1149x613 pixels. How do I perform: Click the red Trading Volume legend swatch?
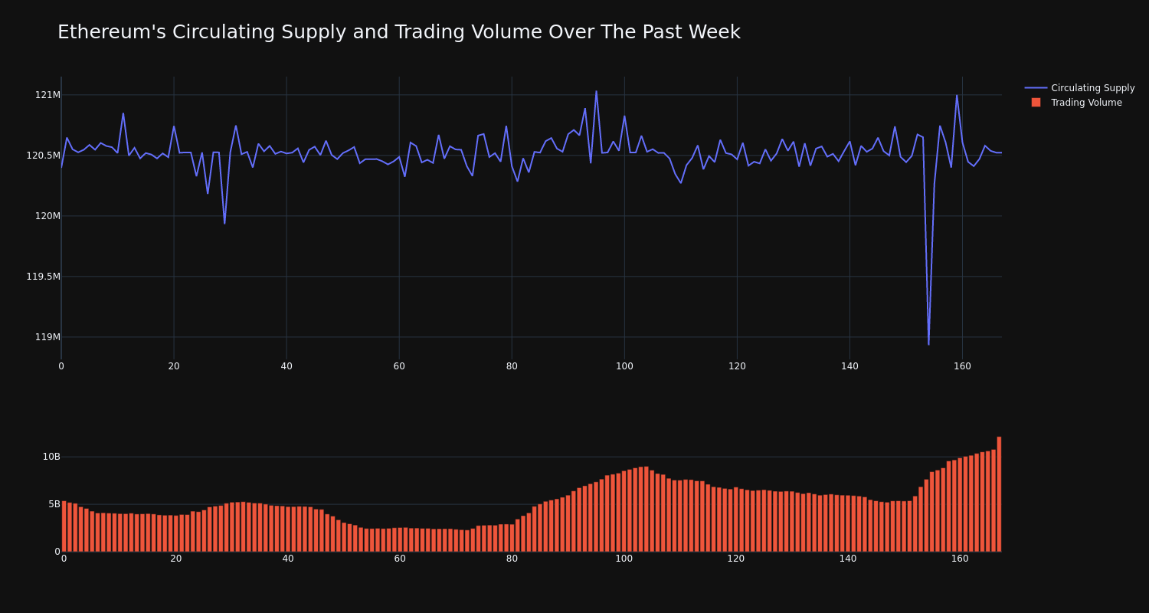[1036, 103]
